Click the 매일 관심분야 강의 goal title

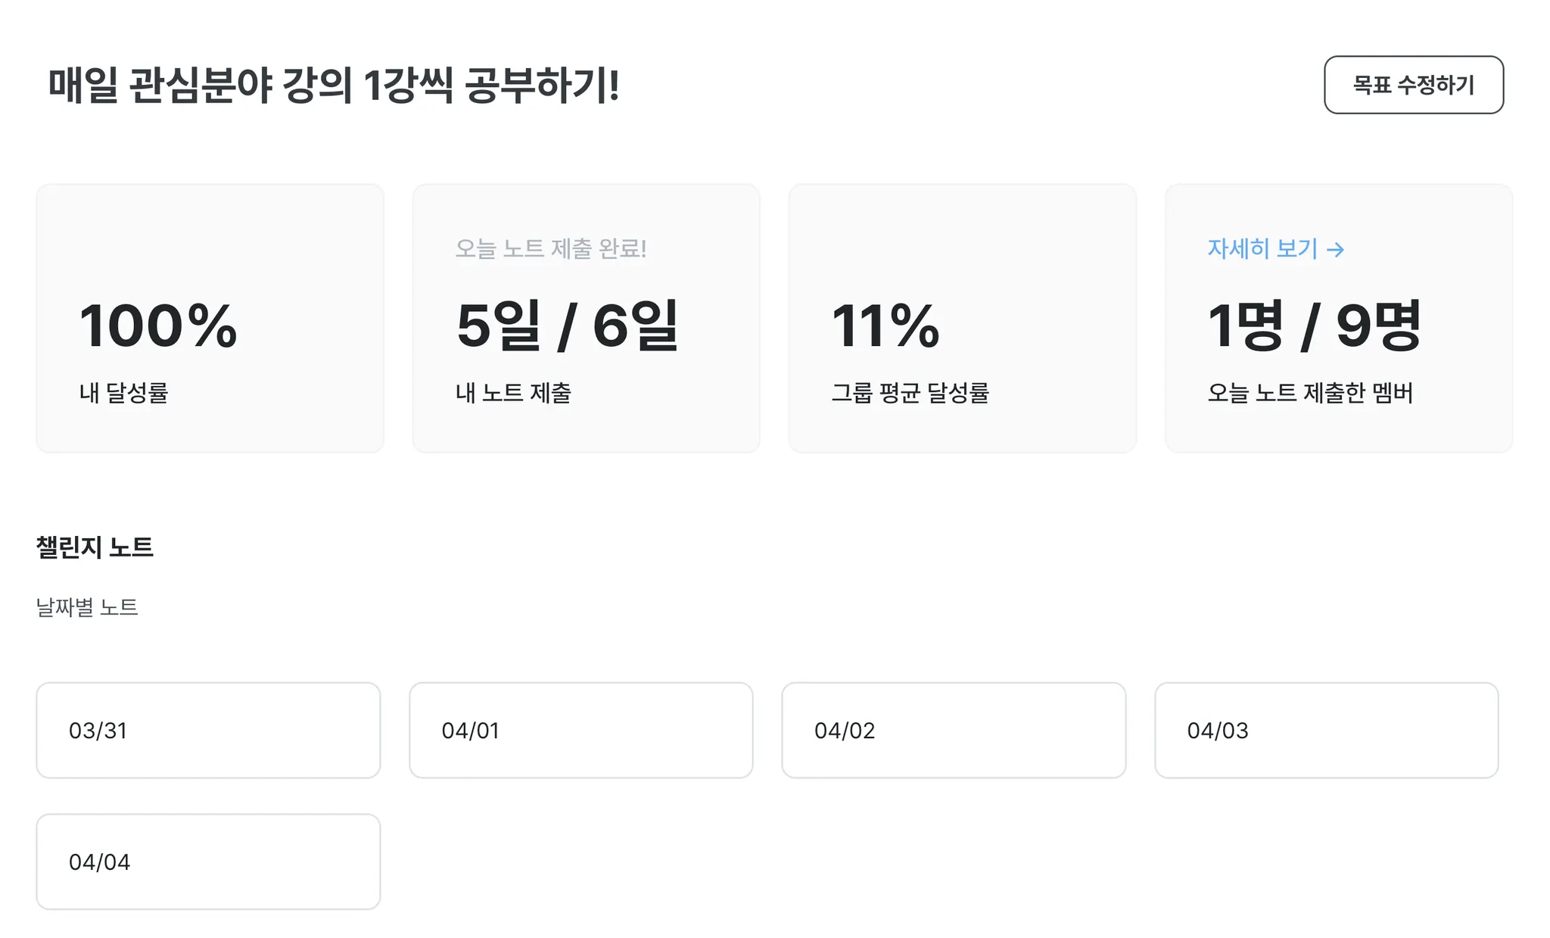click(334, 85)
